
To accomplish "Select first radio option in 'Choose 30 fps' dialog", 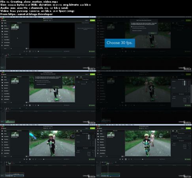I will click(x=132, y=27).
